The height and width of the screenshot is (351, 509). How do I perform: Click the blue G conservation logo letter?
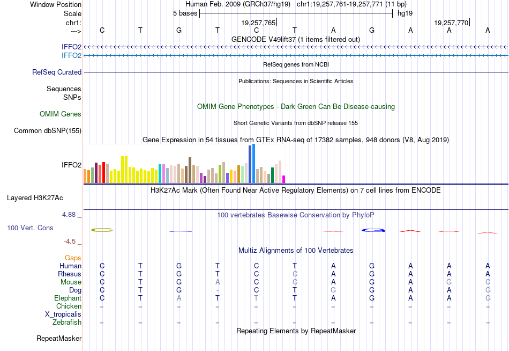(x=373, y=230)
